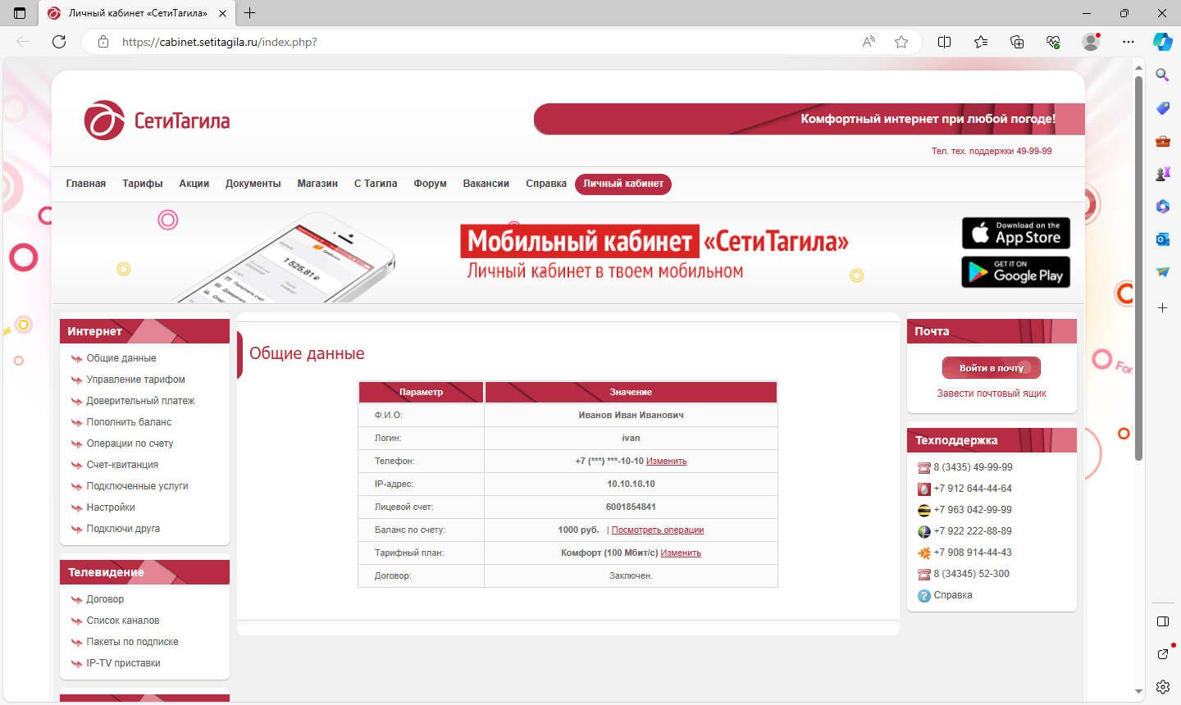Open the Google Play download badge
This screenshot has width=1181, height=705.
pos(1015,272)
